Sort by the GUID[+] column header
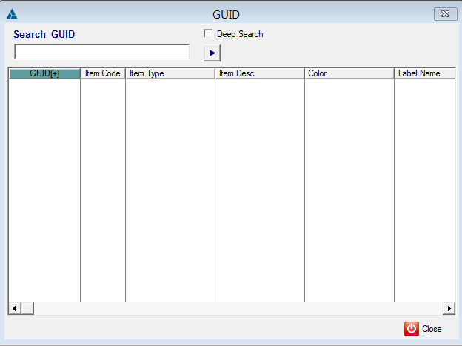462x346 pixels. (44, 74)
